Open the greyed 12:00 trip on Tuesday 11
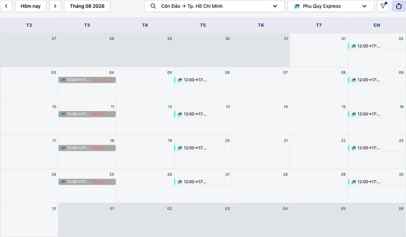This screenshot has height=237, width=406. 87,114
